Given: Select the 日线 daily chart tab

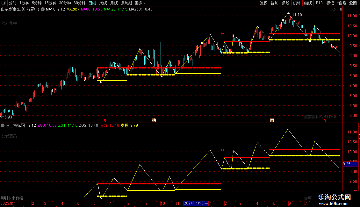Looking at the screenshot, I should pyautogui.click(x=92, y=3).
